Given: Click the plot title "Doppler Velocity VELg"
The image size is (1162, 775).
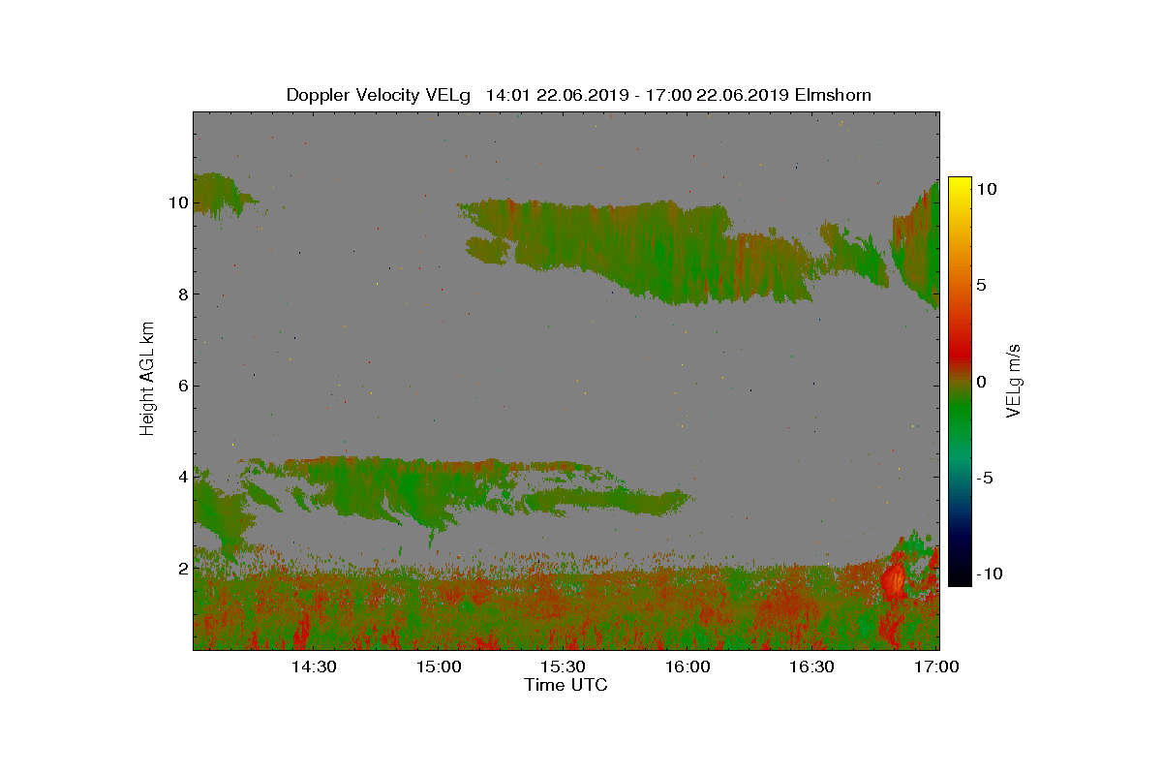Looking at the screenshot, I should [x=379, y=95].
